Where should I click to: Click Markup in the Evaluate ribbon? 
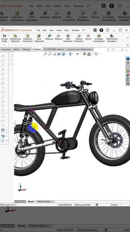[58, 37]
